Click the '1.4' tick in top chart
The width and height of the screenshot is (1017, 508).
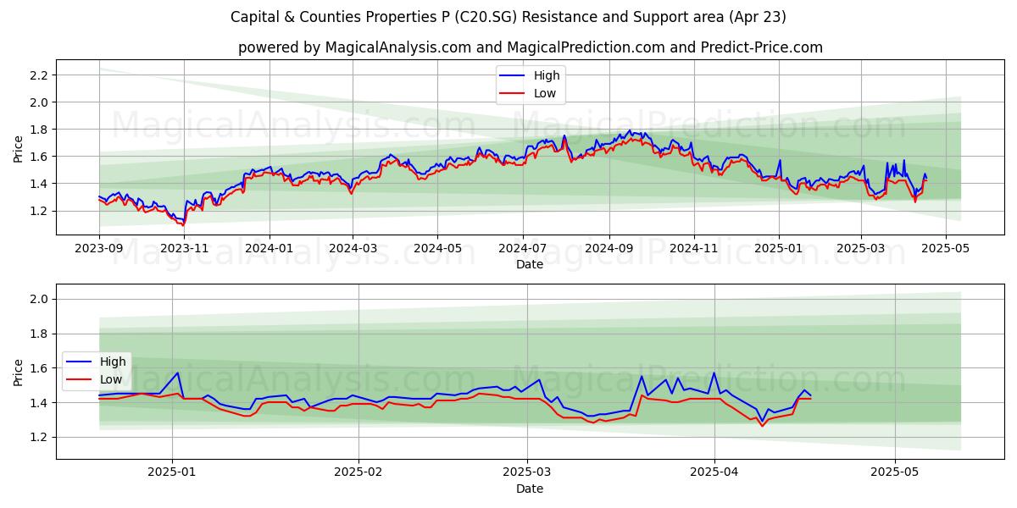pos(40,184)
